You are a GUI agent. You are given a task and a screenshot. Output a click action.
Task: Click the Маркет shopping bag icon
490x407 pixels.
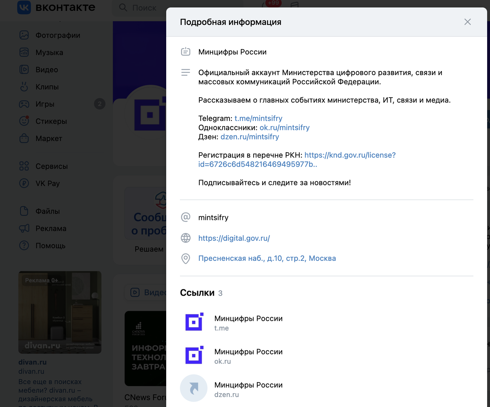pos(24,138)
